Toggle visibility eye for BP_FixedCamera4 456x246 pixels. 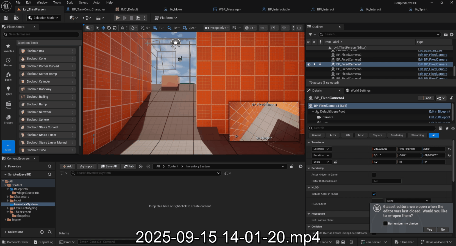pyautogui.click(x=309, y=64)
